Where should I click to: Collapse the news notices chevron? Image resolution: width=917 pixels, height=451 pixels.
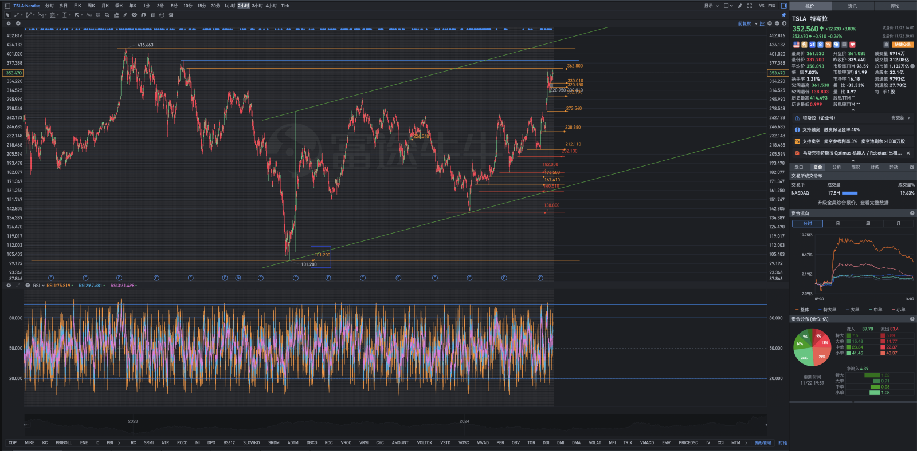(853, 160)
